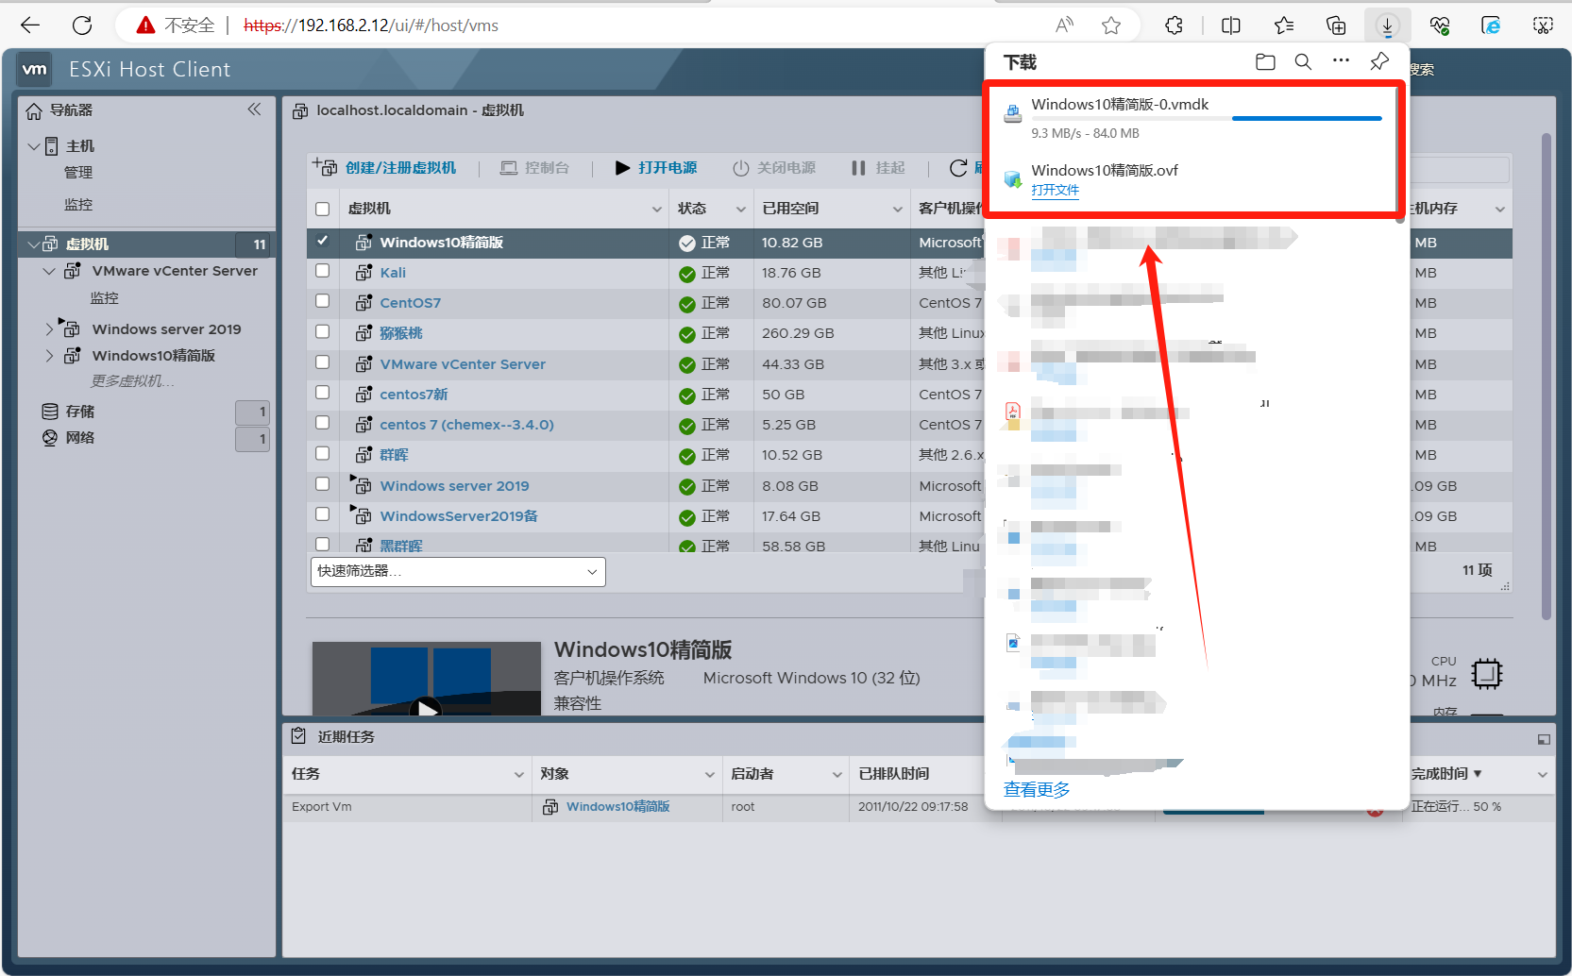Click the vmdk download progress bar

click(1306, 119)
